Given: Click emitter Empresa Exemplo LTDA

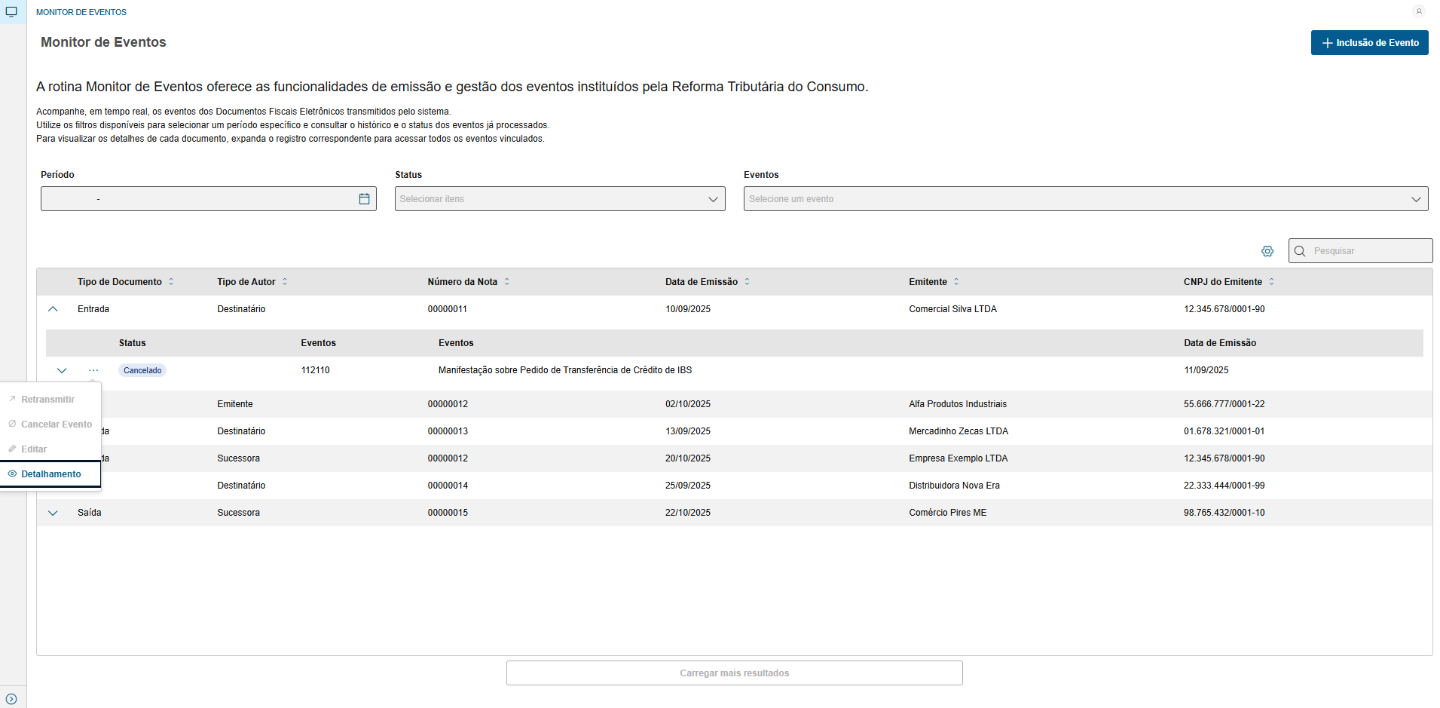Looking at the screenshot, I should click(x=958, y=458).
